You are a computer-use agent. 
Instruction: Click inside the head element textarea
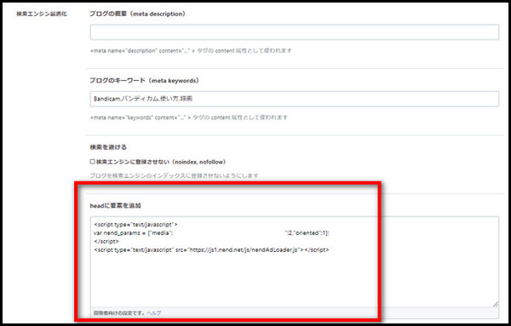[295, 261]
